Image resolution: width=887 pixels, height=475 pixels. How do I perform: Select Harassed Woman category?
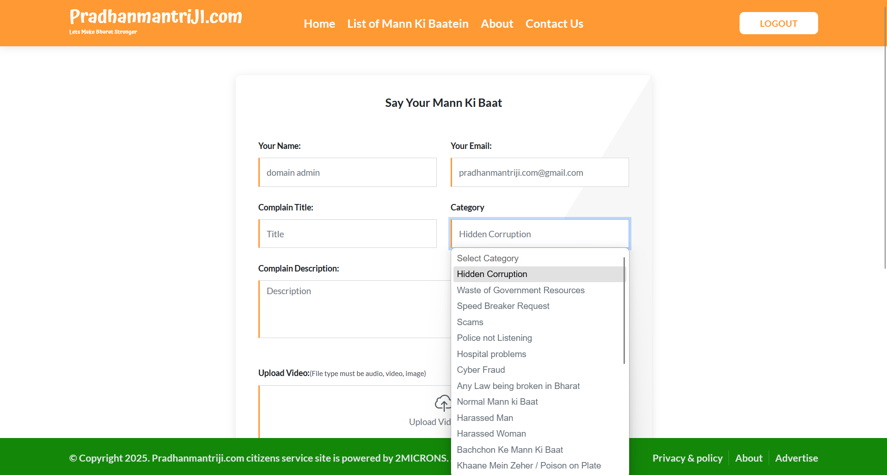[491, 434]
